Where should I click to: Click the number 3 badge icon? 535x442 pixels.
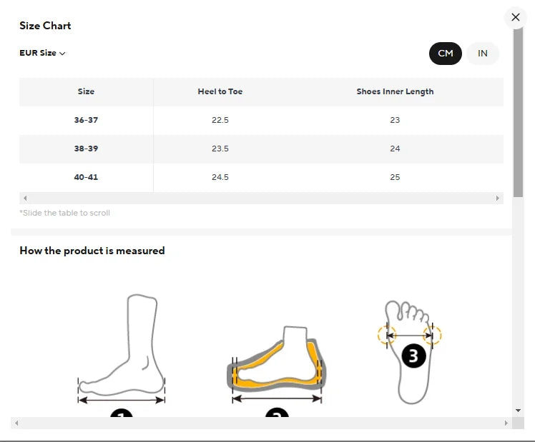pyautogui.click(x=413, y=356)
